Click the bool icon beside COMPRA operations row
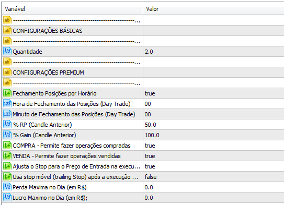 [7, 146]
